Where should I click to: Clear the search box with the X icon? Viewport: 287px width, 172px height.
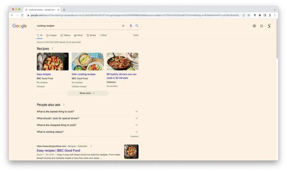click(123, 26)
